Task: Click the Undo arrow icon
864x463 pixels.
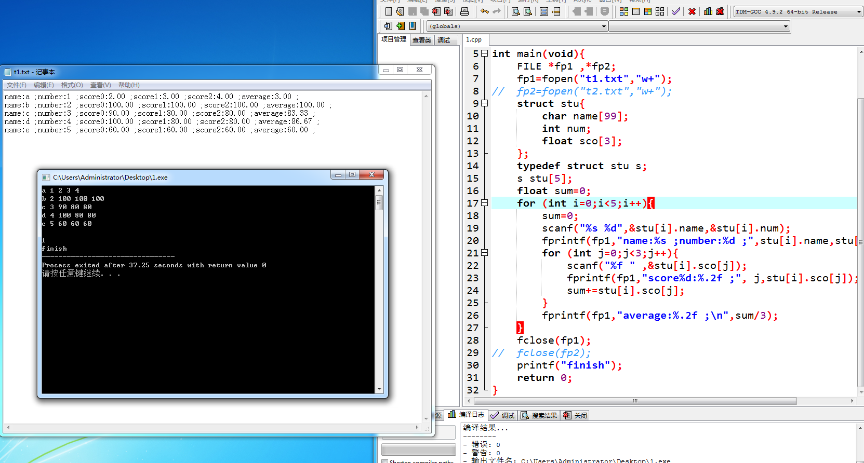Action: pos(485,11)
